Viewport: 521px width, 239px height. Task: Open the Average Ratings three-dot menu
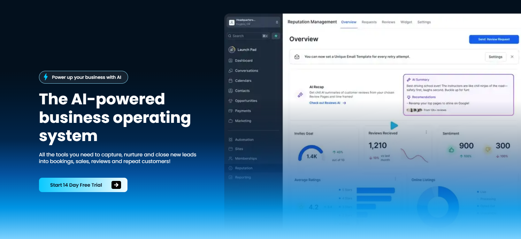pyautogui.click(x=395, y=179)
